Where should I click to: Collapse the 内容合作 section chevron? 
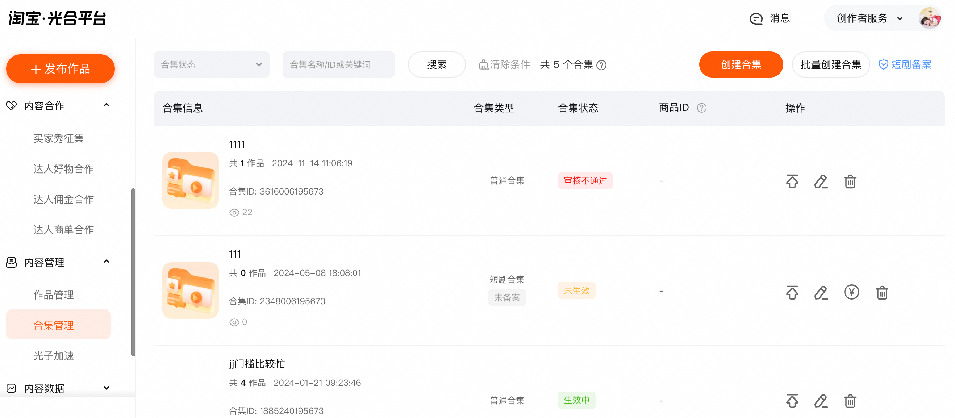point(107,105)
